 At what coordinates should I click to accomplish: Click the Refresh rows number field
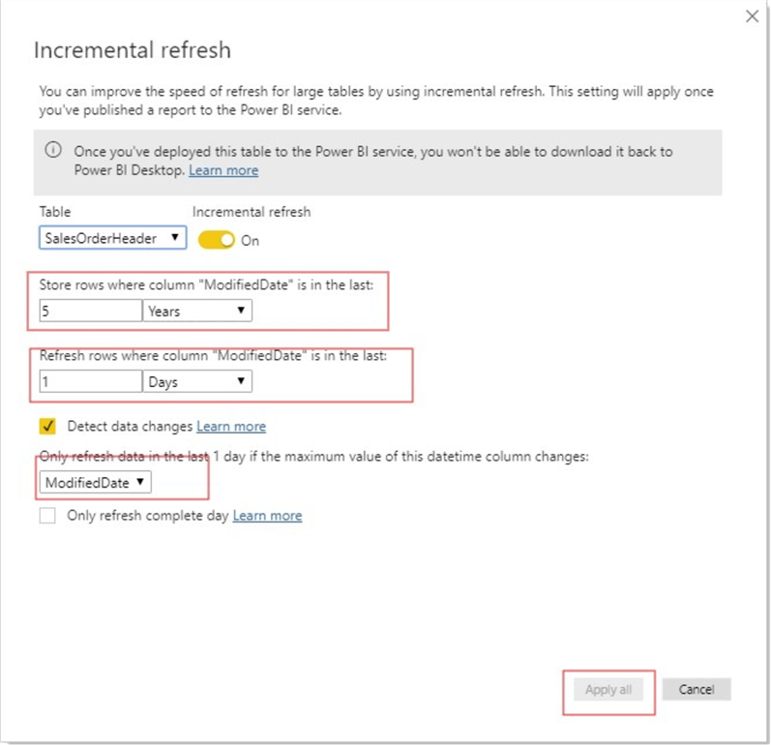point(90,382)
